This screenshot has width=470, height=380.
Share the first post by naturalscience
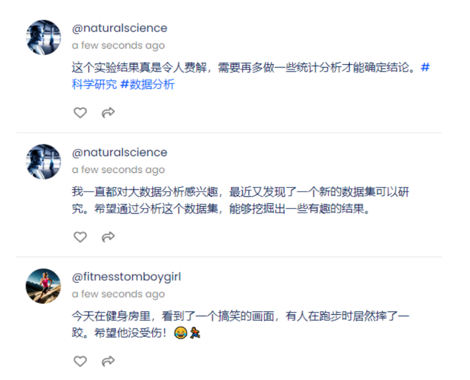coord(108,112)
